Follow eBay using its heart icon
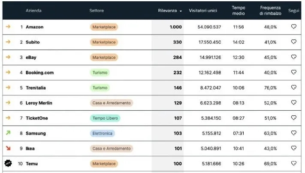 [294, 57]
